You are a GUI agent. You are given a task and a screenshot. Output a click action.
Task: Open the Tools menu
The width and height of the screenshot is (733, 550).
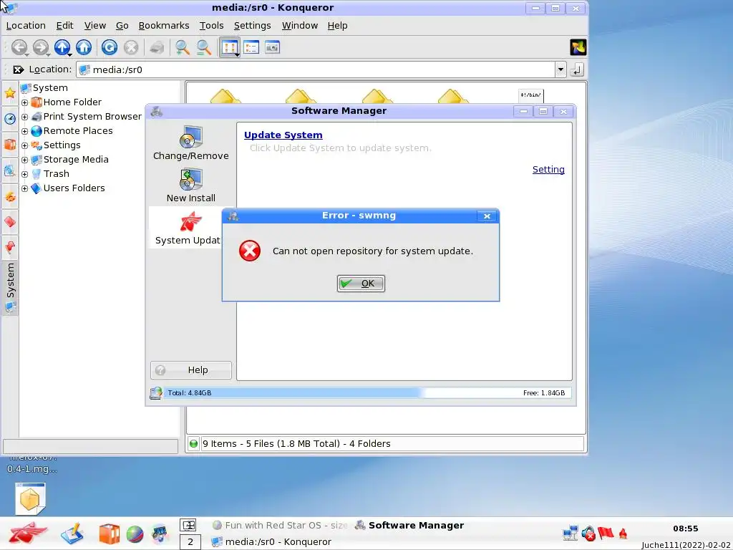tap(211, 26)
